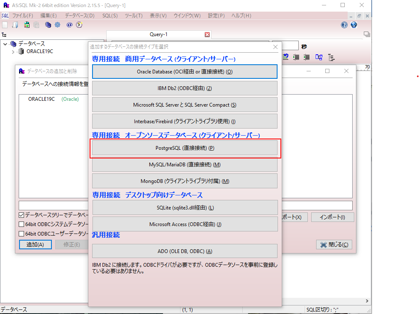Close the Query-1 tab with red X
This screenshot has width=419, height=314.
pyautogui.click(x=207, y=35)
